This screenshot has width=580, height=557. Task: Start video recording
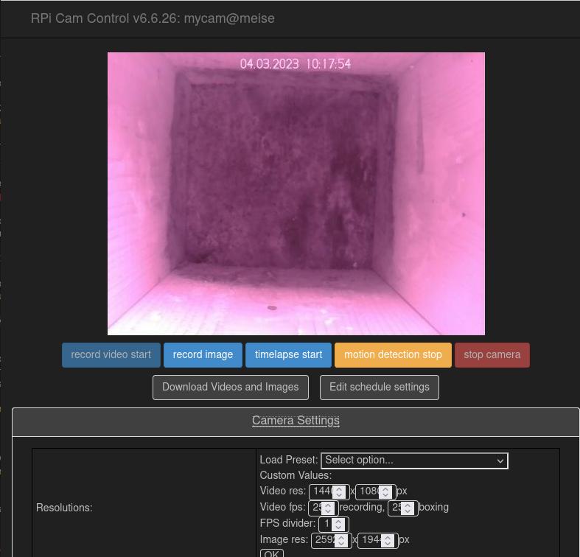[x=111, y=355]
